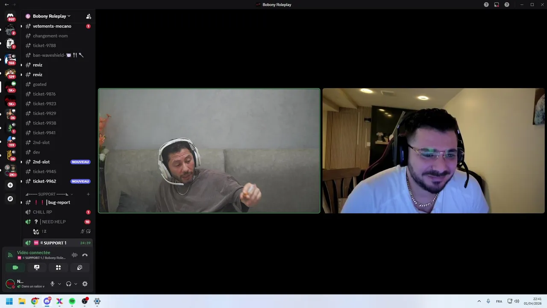Open headphone output options arrow

[76, 284]
